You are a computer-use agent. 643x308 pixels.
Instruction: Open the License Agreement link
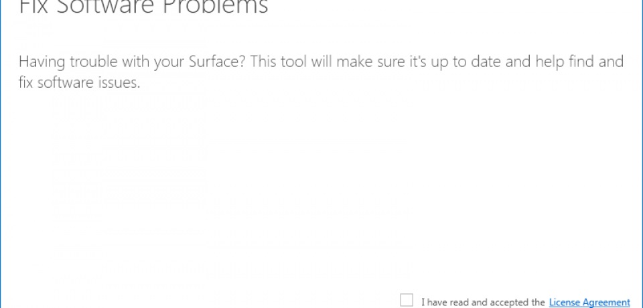click(x=589, y=303)
